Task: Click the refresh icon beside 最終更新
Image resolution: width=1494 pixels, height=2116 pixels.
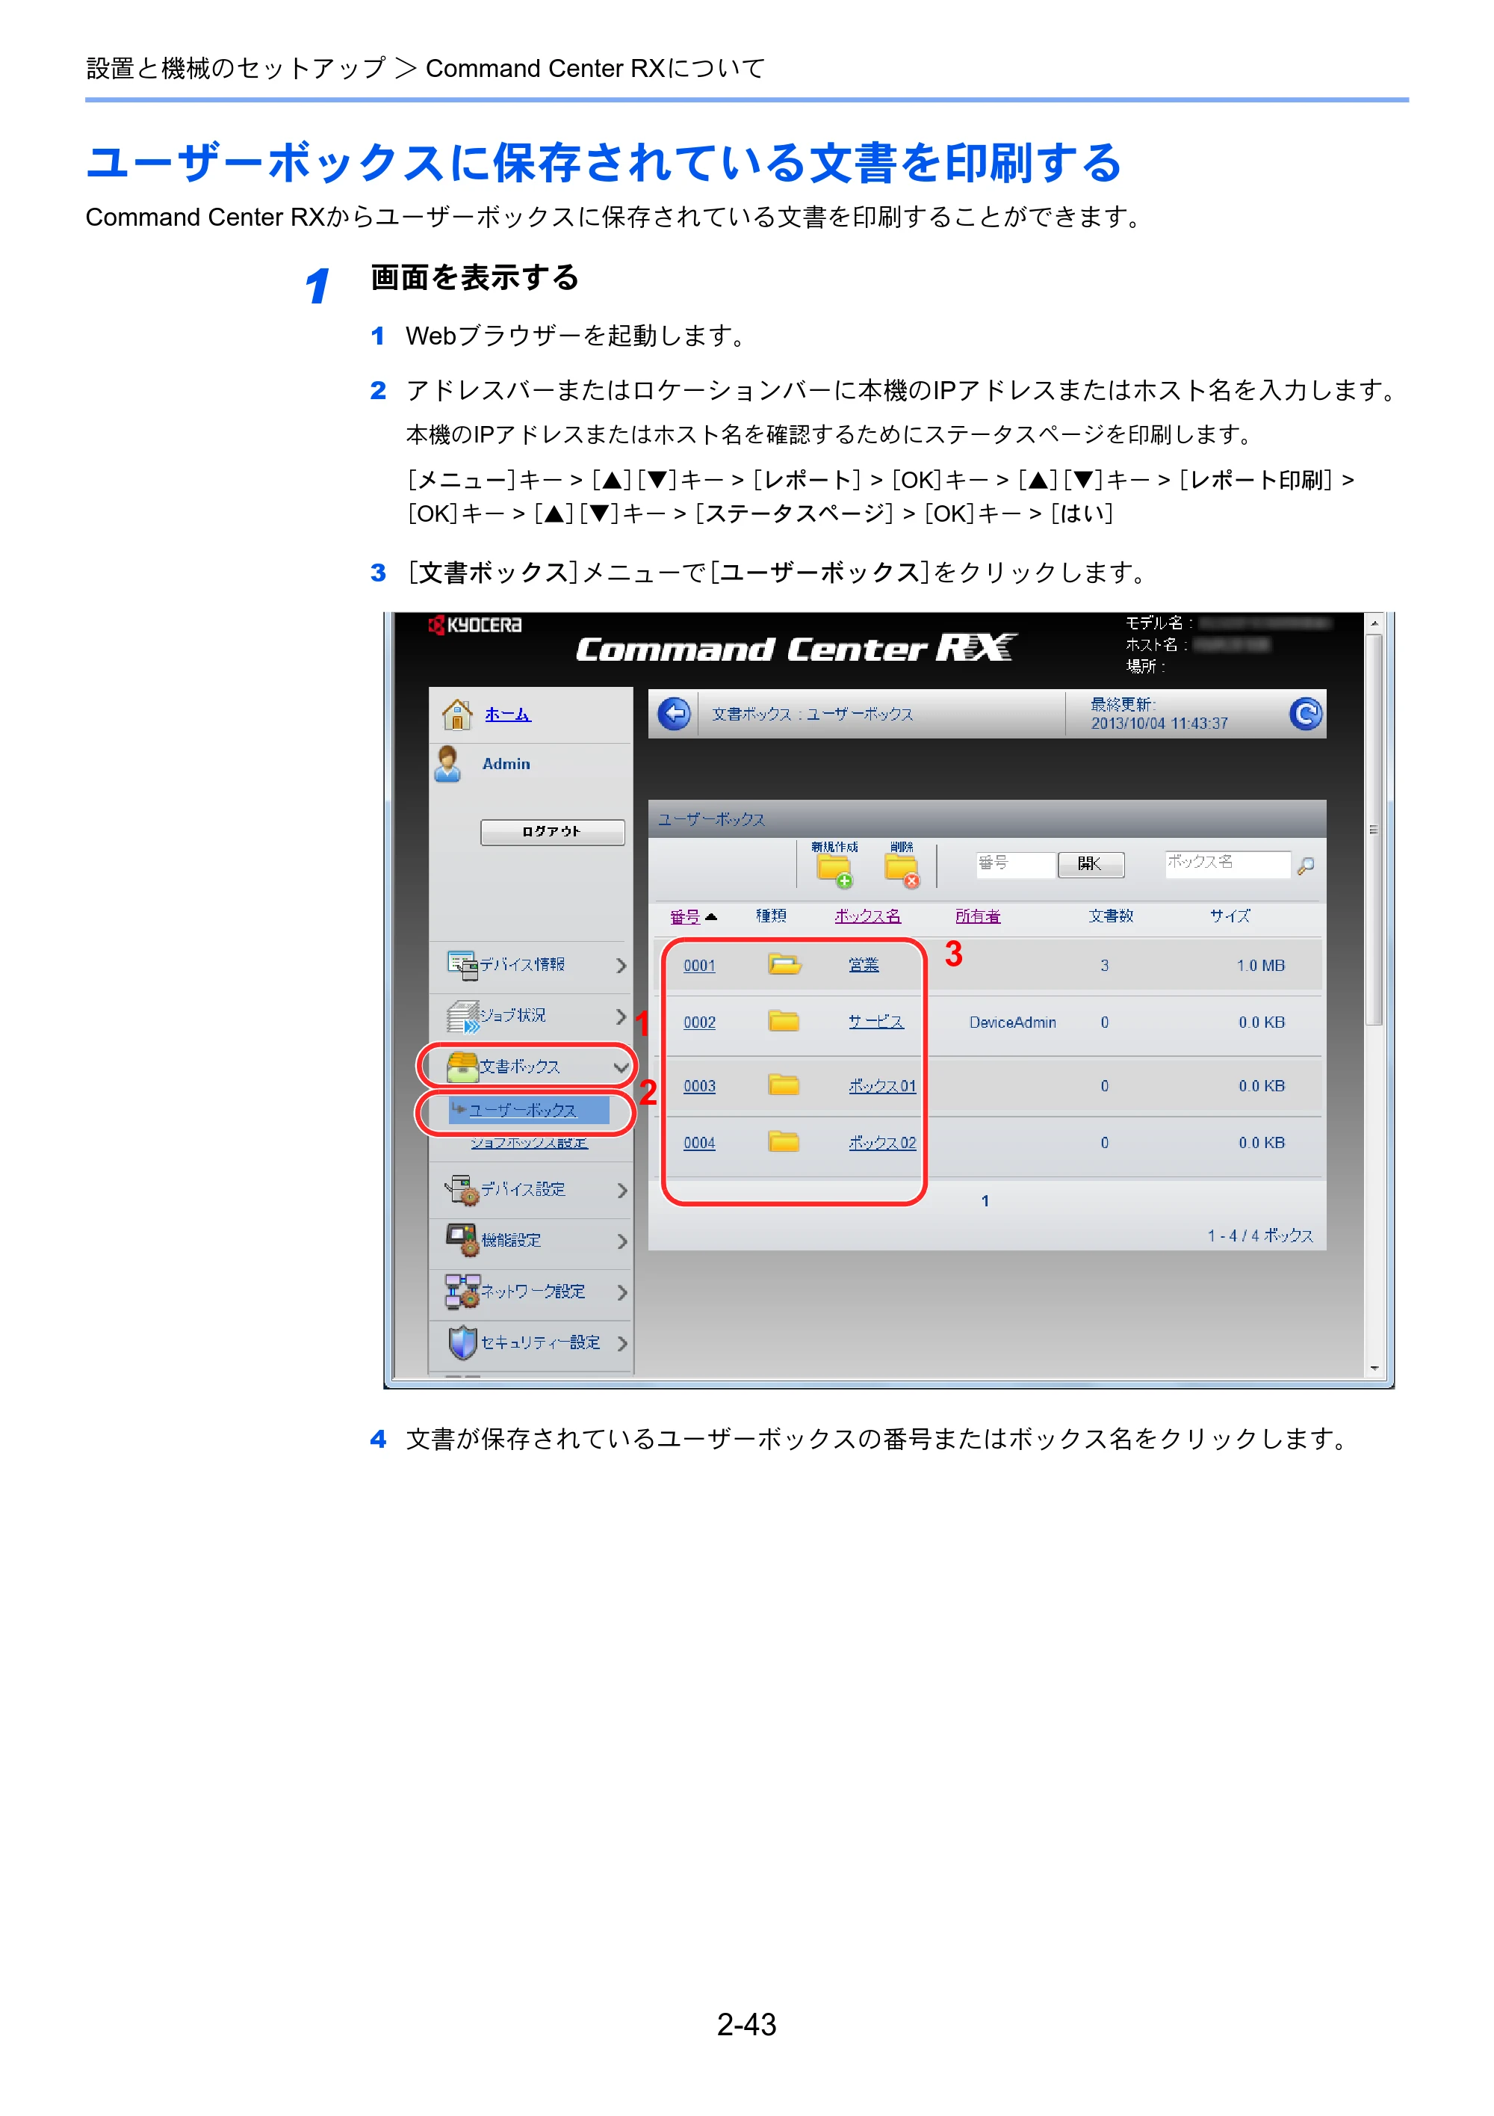Action: pyautogui.click(x=1305, y=715)
